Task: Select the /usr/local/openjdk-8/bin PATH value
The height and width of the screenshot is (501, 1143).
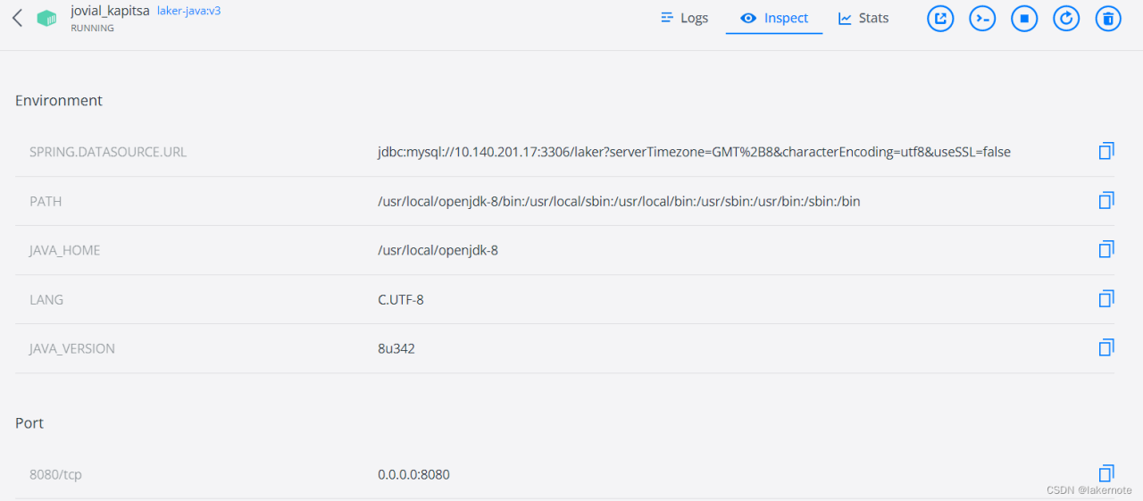Action: (619, 201)
